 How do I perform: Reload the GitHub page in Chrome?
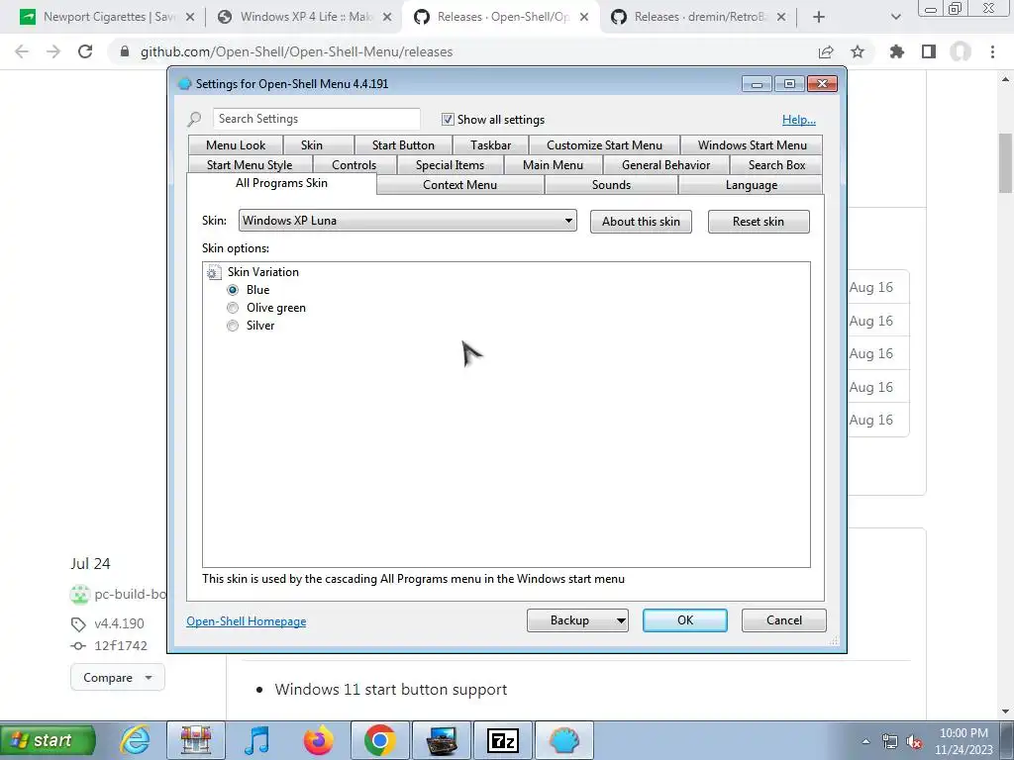85,51
